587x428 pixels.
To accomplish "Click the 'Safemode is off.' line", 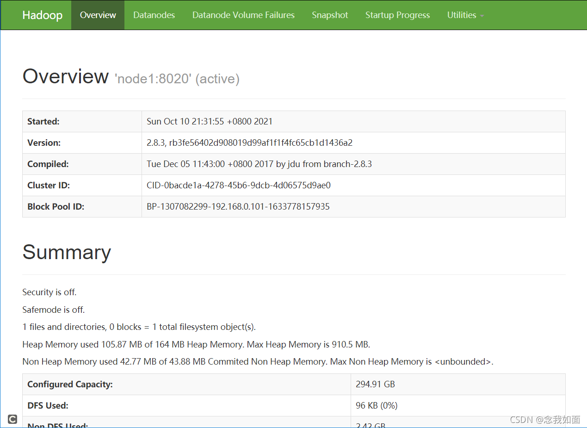I will (x=54, y=310).
